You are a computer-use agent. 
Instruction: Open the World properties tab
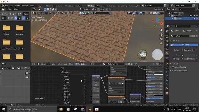167,53
